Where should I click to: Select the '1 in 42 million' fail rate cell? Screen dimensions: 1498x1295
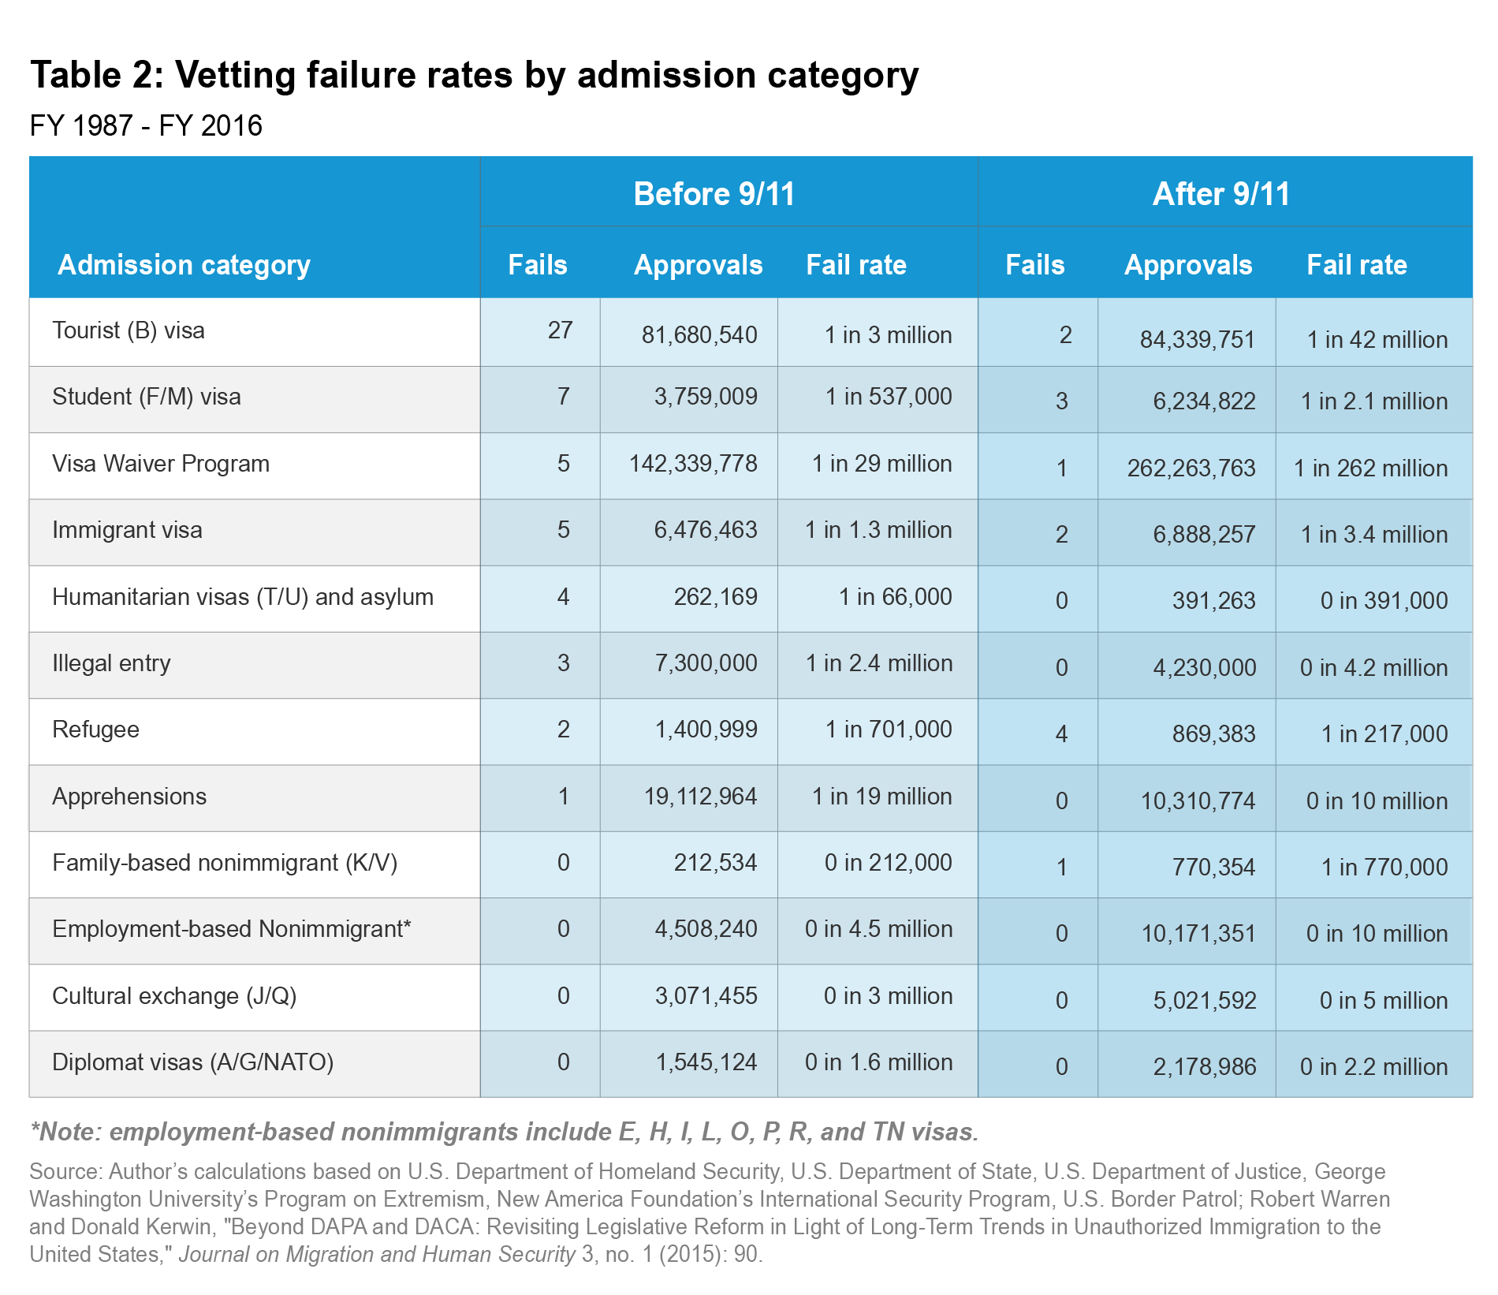1377,340
